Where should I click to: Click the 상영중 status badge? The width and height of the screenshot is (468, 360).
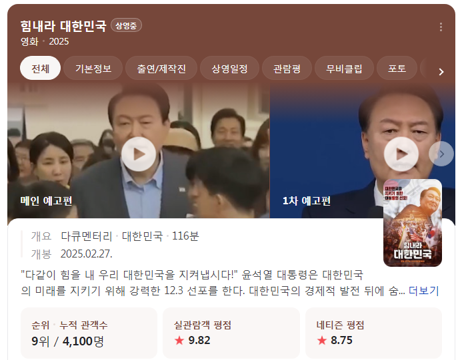(126, 25)
